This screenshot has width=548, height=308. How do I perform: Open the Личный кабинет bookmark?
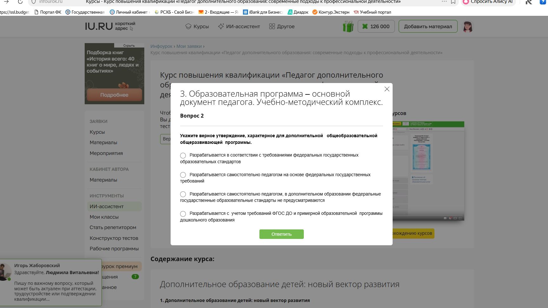(x=130, y=12)
